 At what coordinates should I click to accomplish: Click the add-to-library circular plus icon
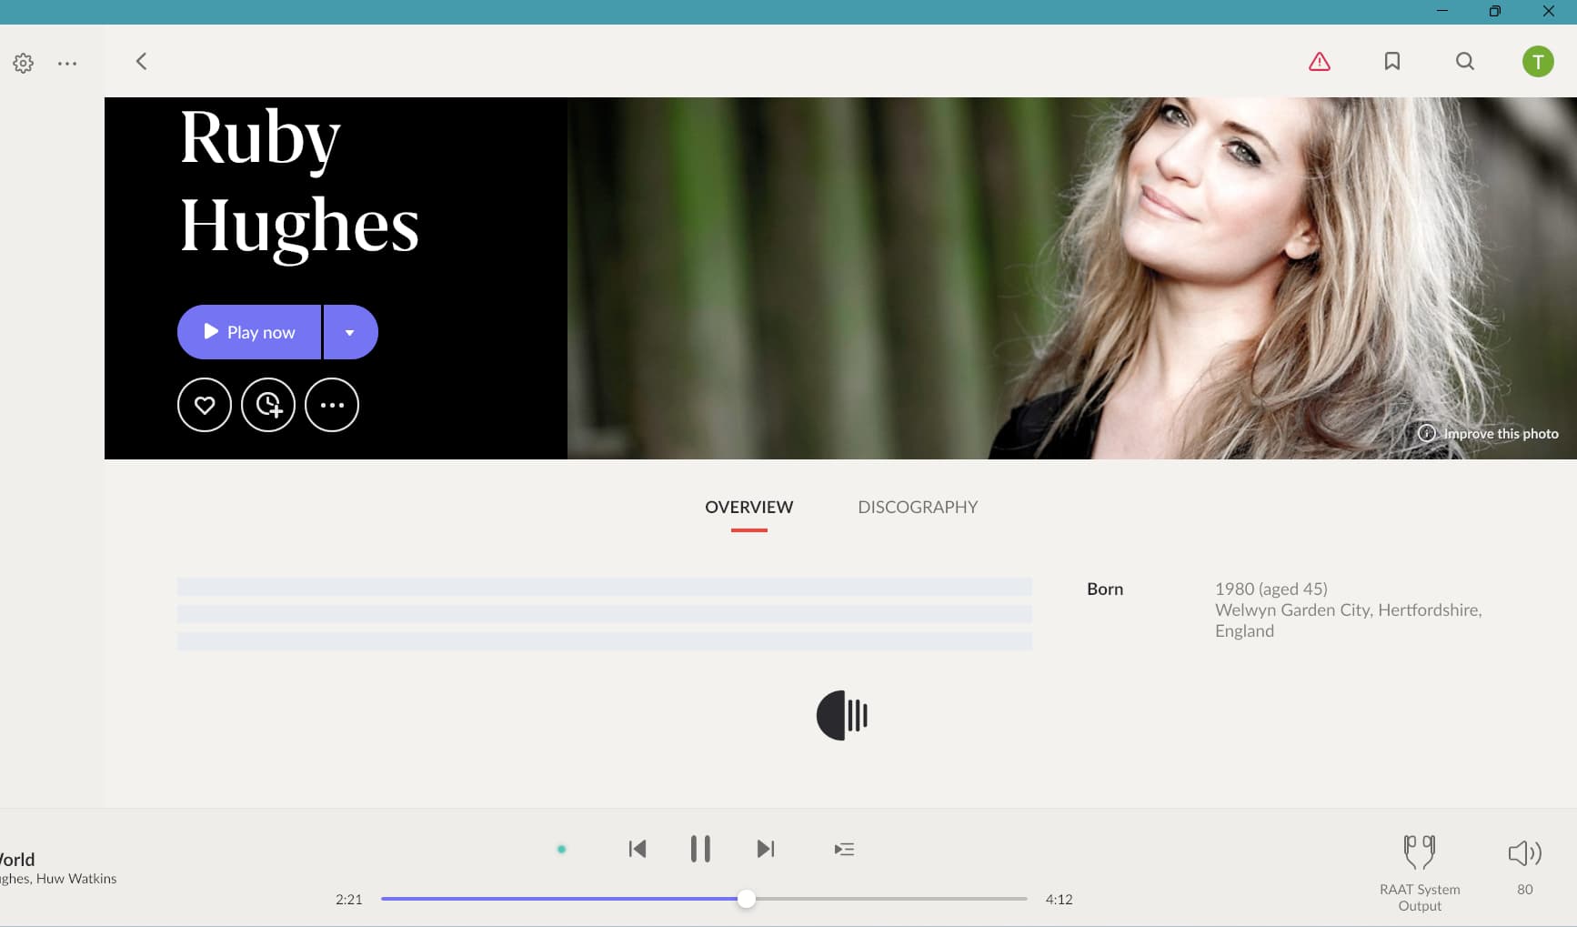(268, 405)
